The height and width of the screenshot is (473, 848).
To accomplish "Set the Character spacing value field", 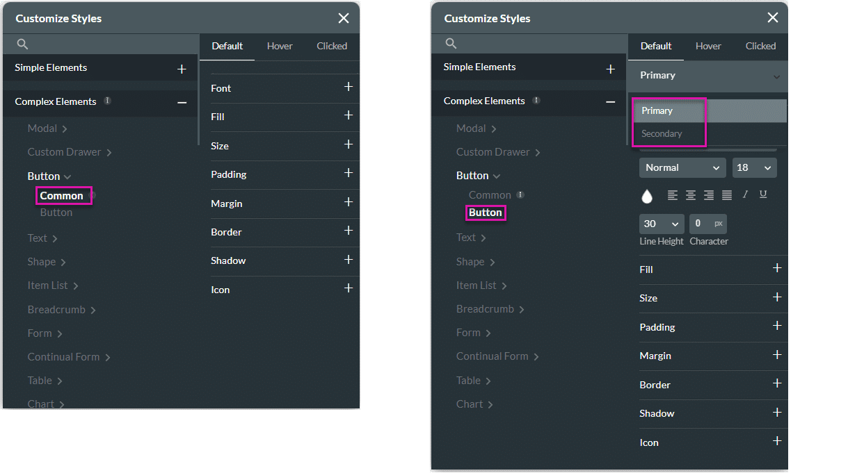I will (707, 223).
